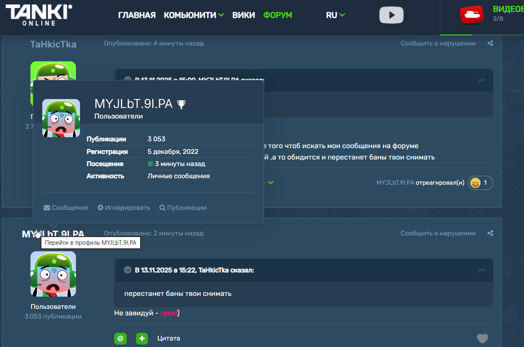Image resolution: width=524 pixels, height=347 pixels.
Task: Click MYJLbT.9I.PA avatar beside the second post
Action: [53, 274]
